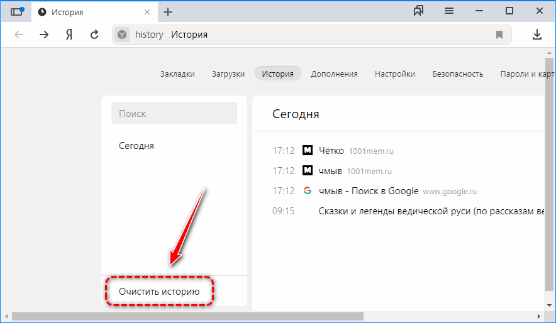
Task: Bookmark this page with the flag icon
Action: [x=499, y=35]
